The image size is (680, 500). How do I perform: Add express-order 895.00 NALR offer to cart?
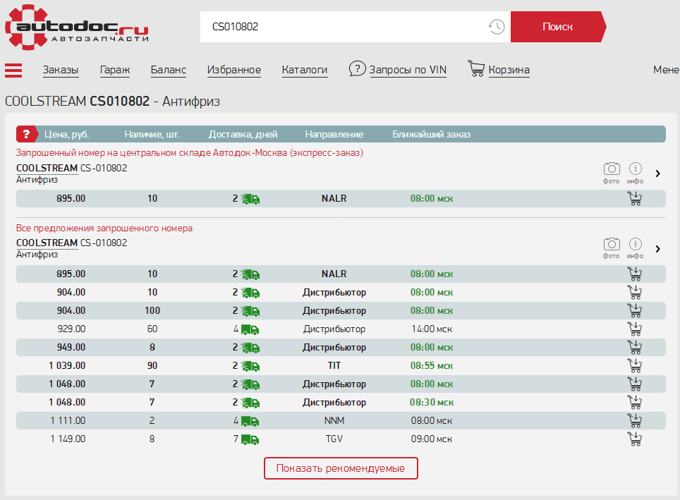click(x=634, y=199)
